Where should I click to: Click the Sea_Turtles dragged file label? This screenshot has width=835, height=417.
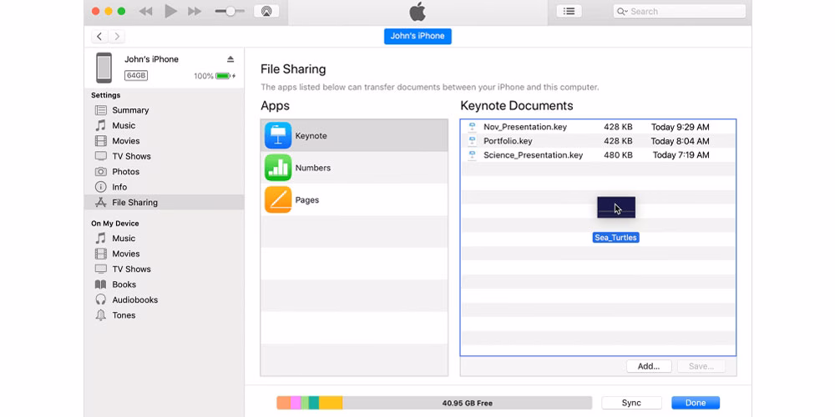point(615,238)
